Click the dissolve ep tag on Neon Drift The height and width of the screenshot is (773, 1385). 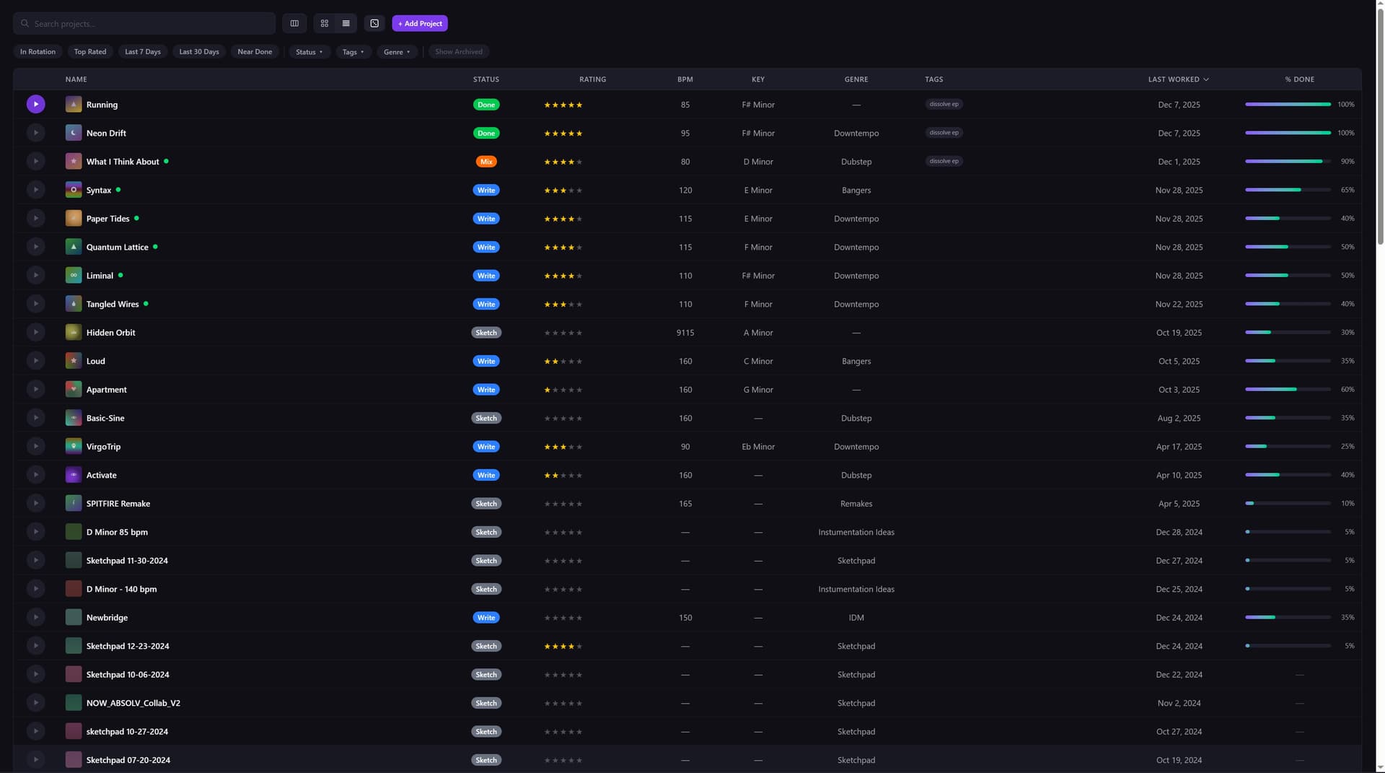tap(944, 133)
